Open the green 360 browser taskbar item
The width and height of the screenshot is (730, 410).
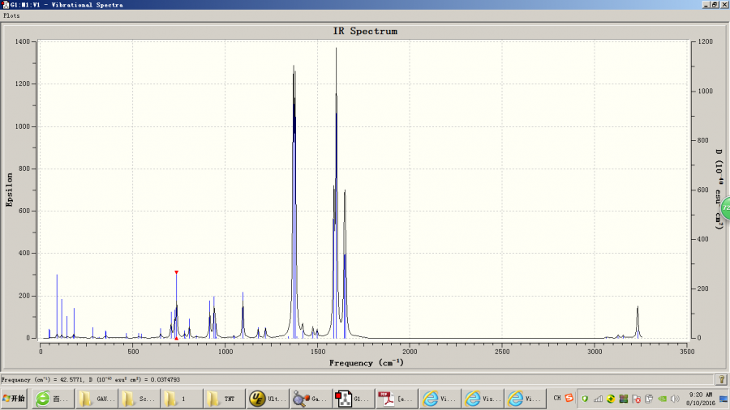tap(53, 399)
